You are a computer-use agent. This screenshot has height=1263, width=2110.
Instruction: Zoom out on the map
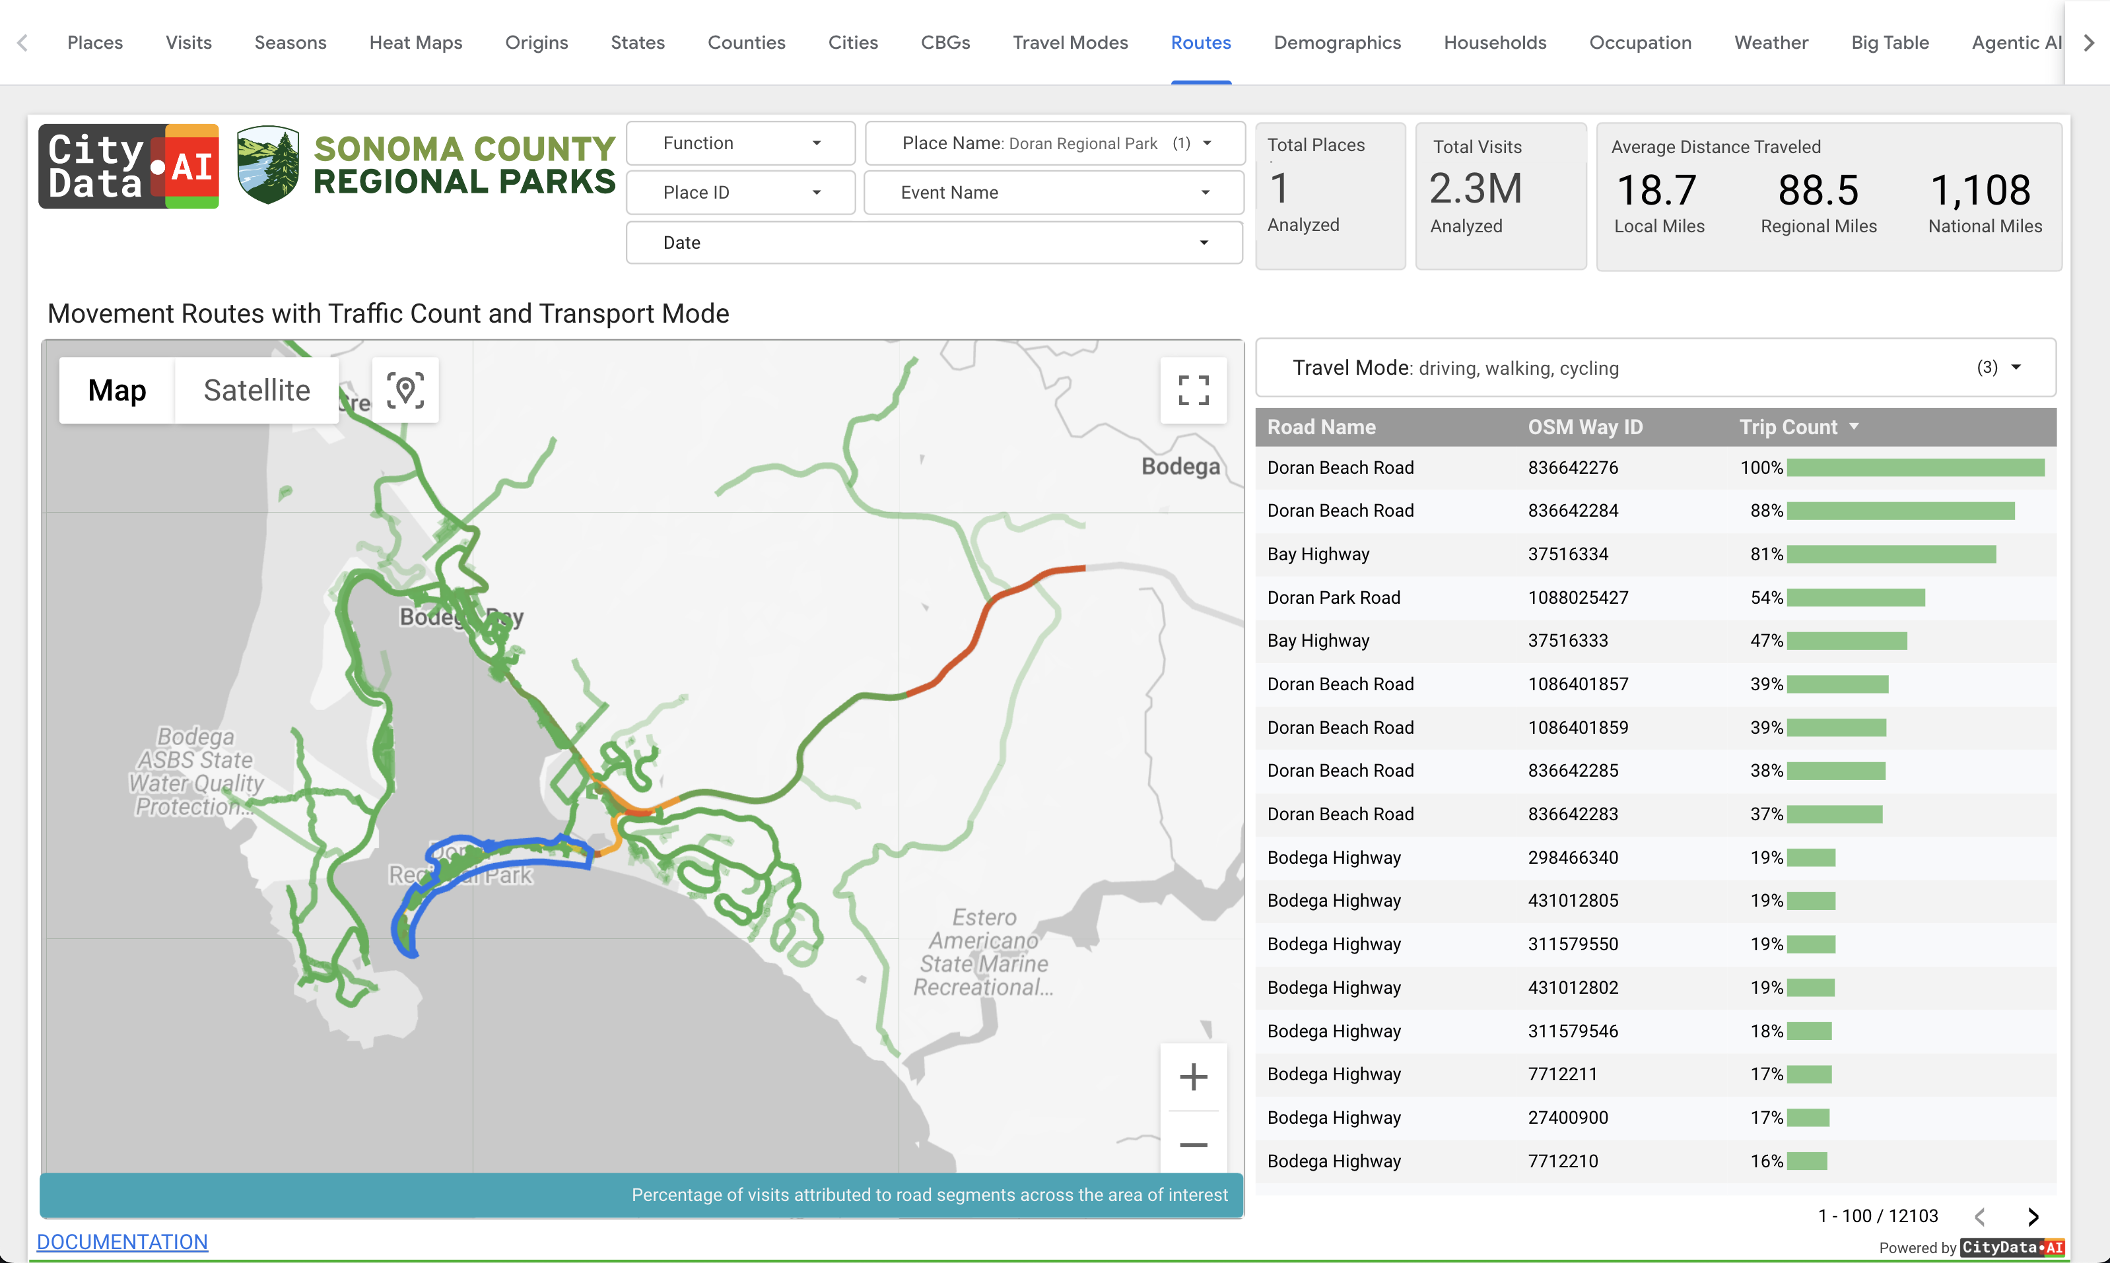[1193, 1145]
